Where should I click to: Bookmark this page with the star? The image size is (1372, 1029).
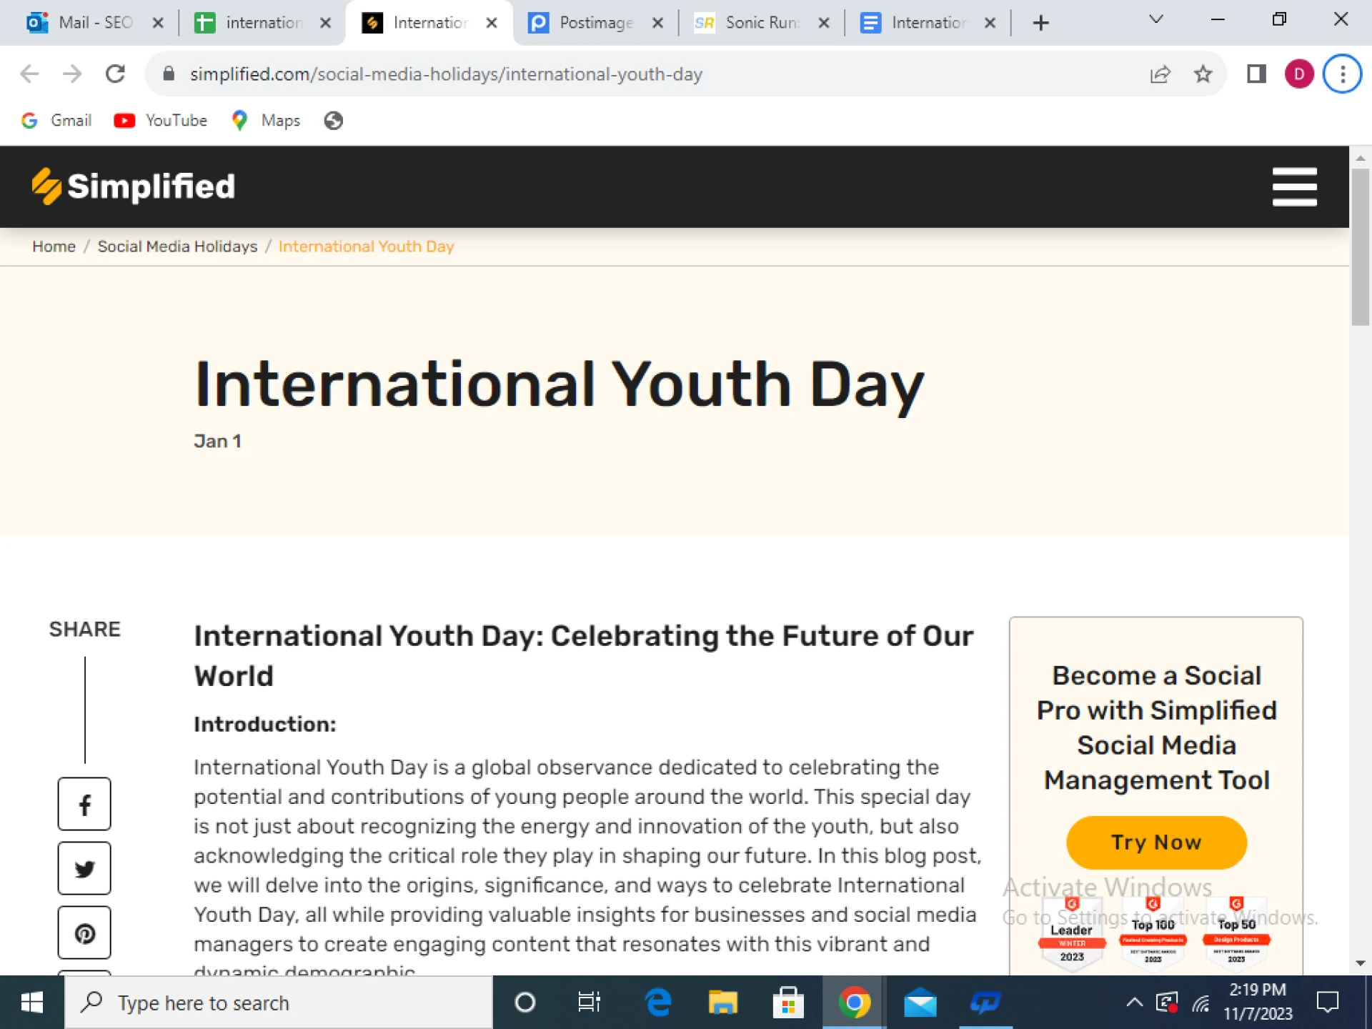(x=1203, y=74)
